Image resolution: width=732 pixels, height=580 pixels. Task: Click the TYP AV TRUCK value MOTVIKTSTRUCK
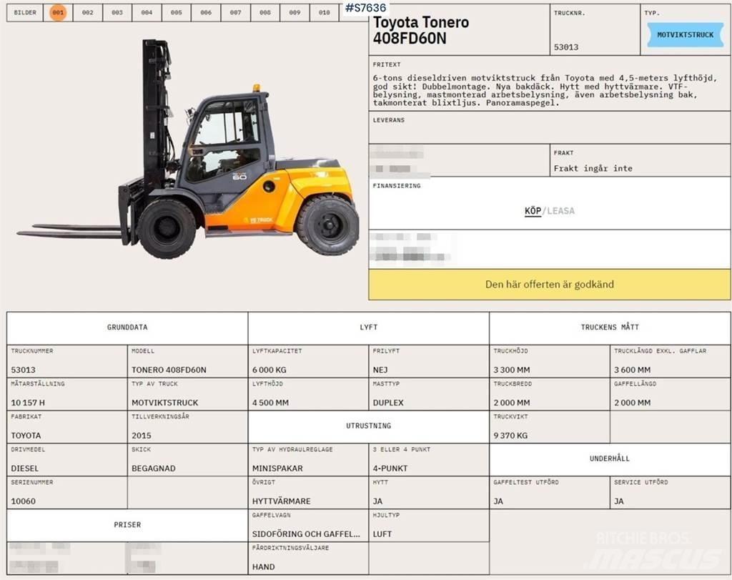165,403
